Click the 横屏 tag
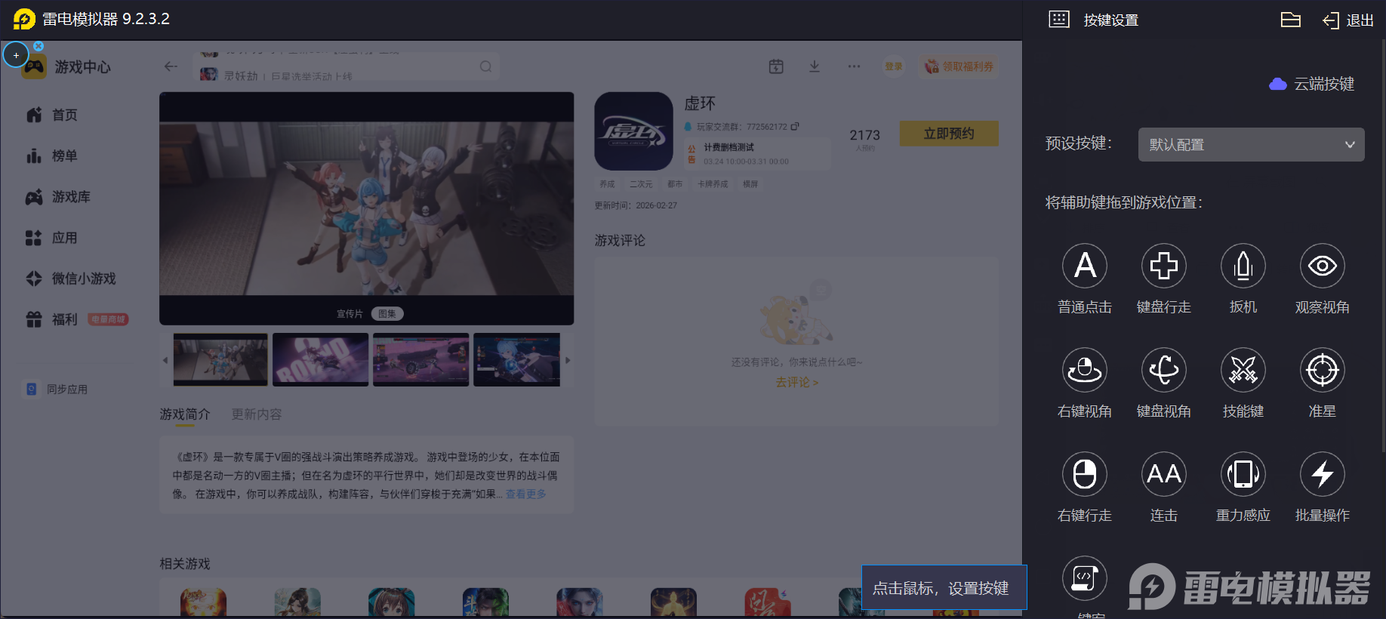 (x=750, y=184)
